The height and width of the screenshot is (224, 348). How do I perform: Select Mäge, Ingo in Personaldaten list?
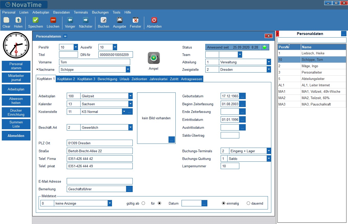pyautogui.click(x=310, y=66)
